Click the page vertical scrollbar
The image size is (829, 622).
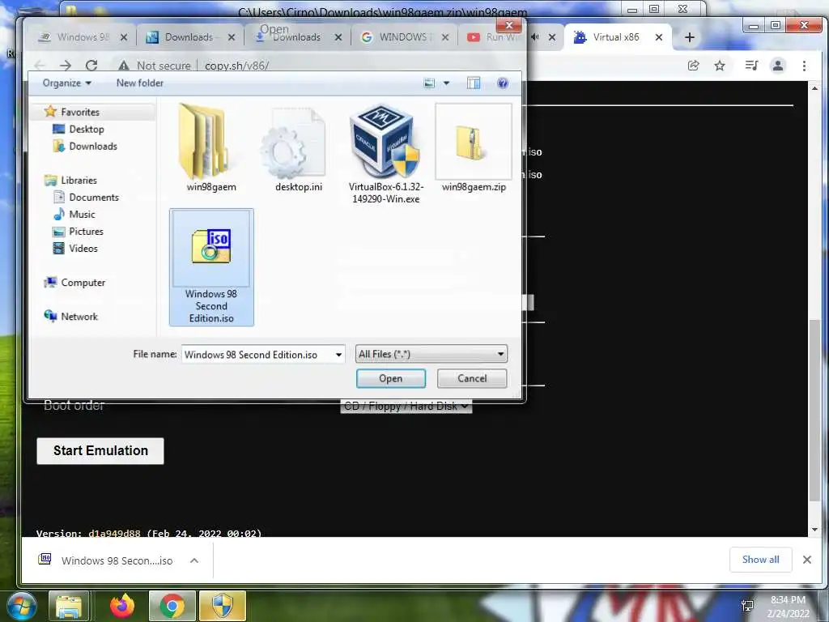pyautogui.click(x=814, y=411)
